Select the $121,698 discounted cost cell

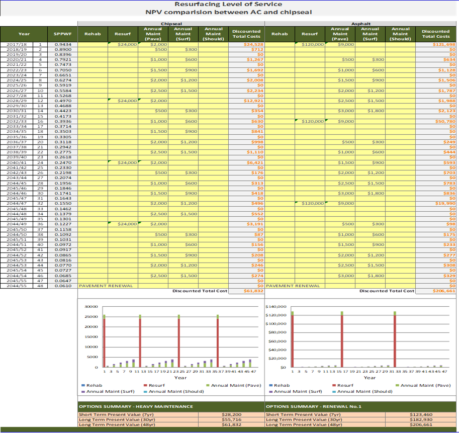[x=436, y=44]
